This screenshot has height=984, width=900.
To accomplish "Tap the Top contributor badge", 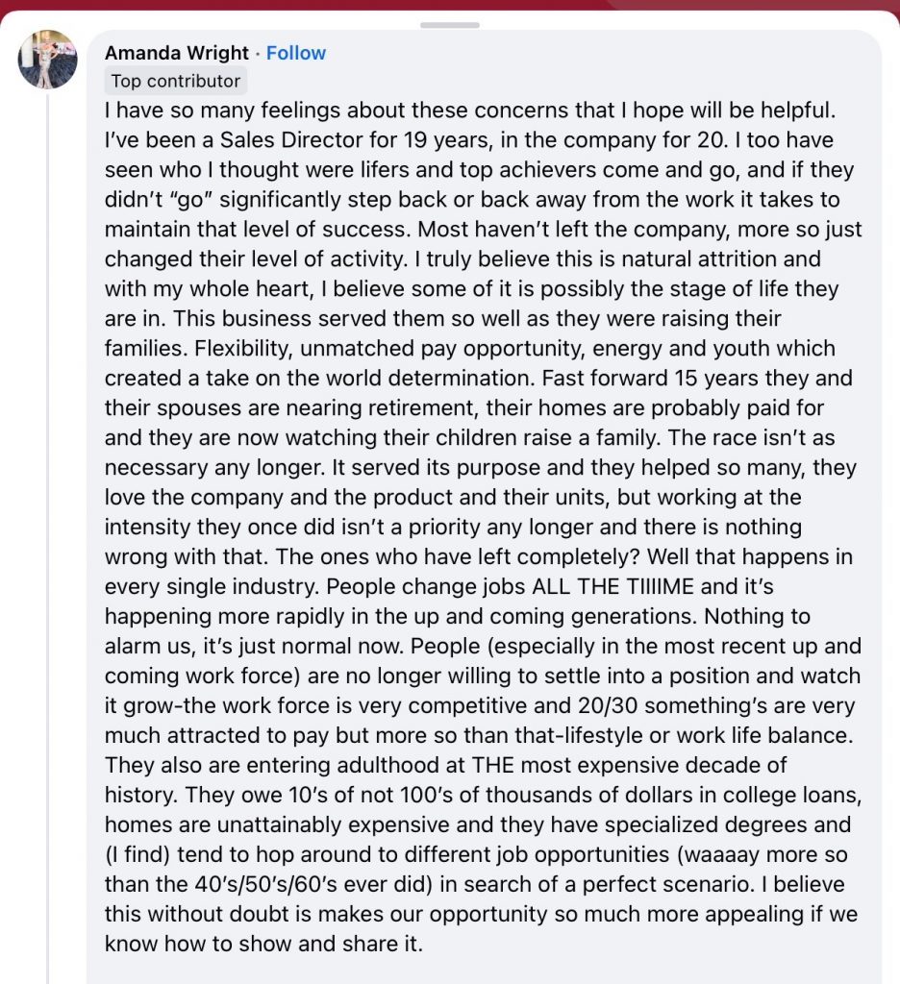I will pos(175,82).
